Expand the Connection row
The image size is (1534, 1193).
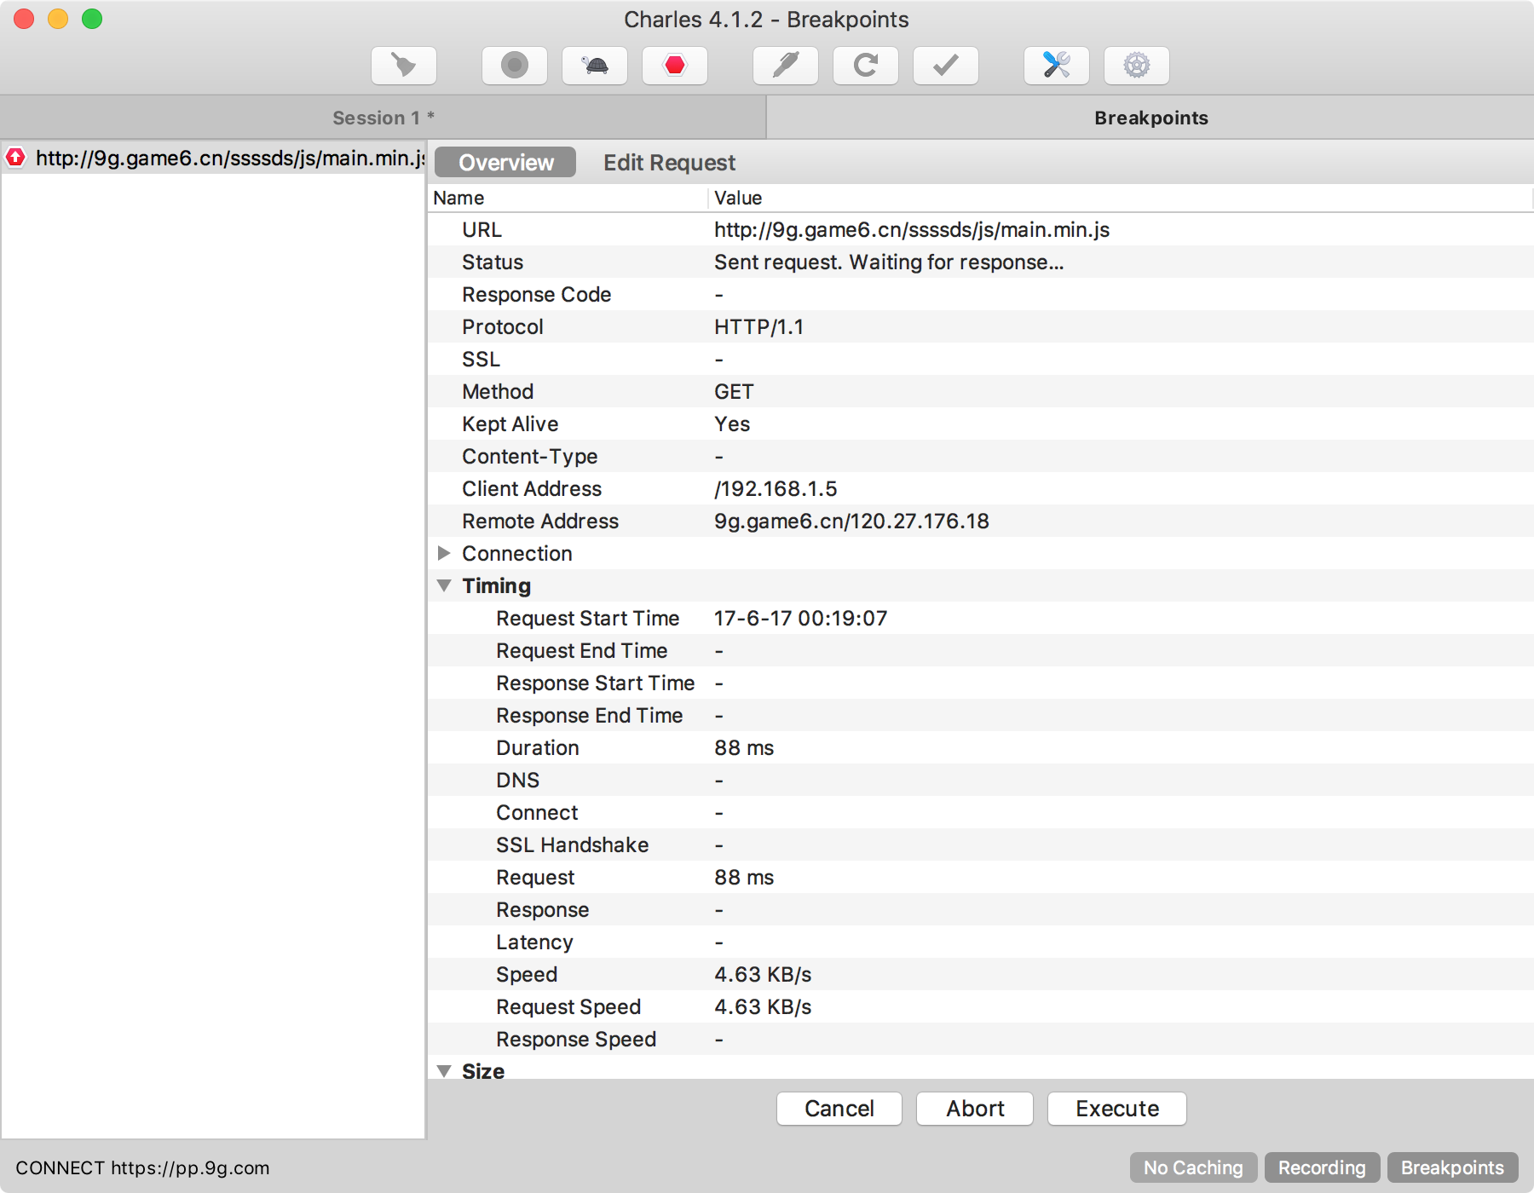point(444,554)
